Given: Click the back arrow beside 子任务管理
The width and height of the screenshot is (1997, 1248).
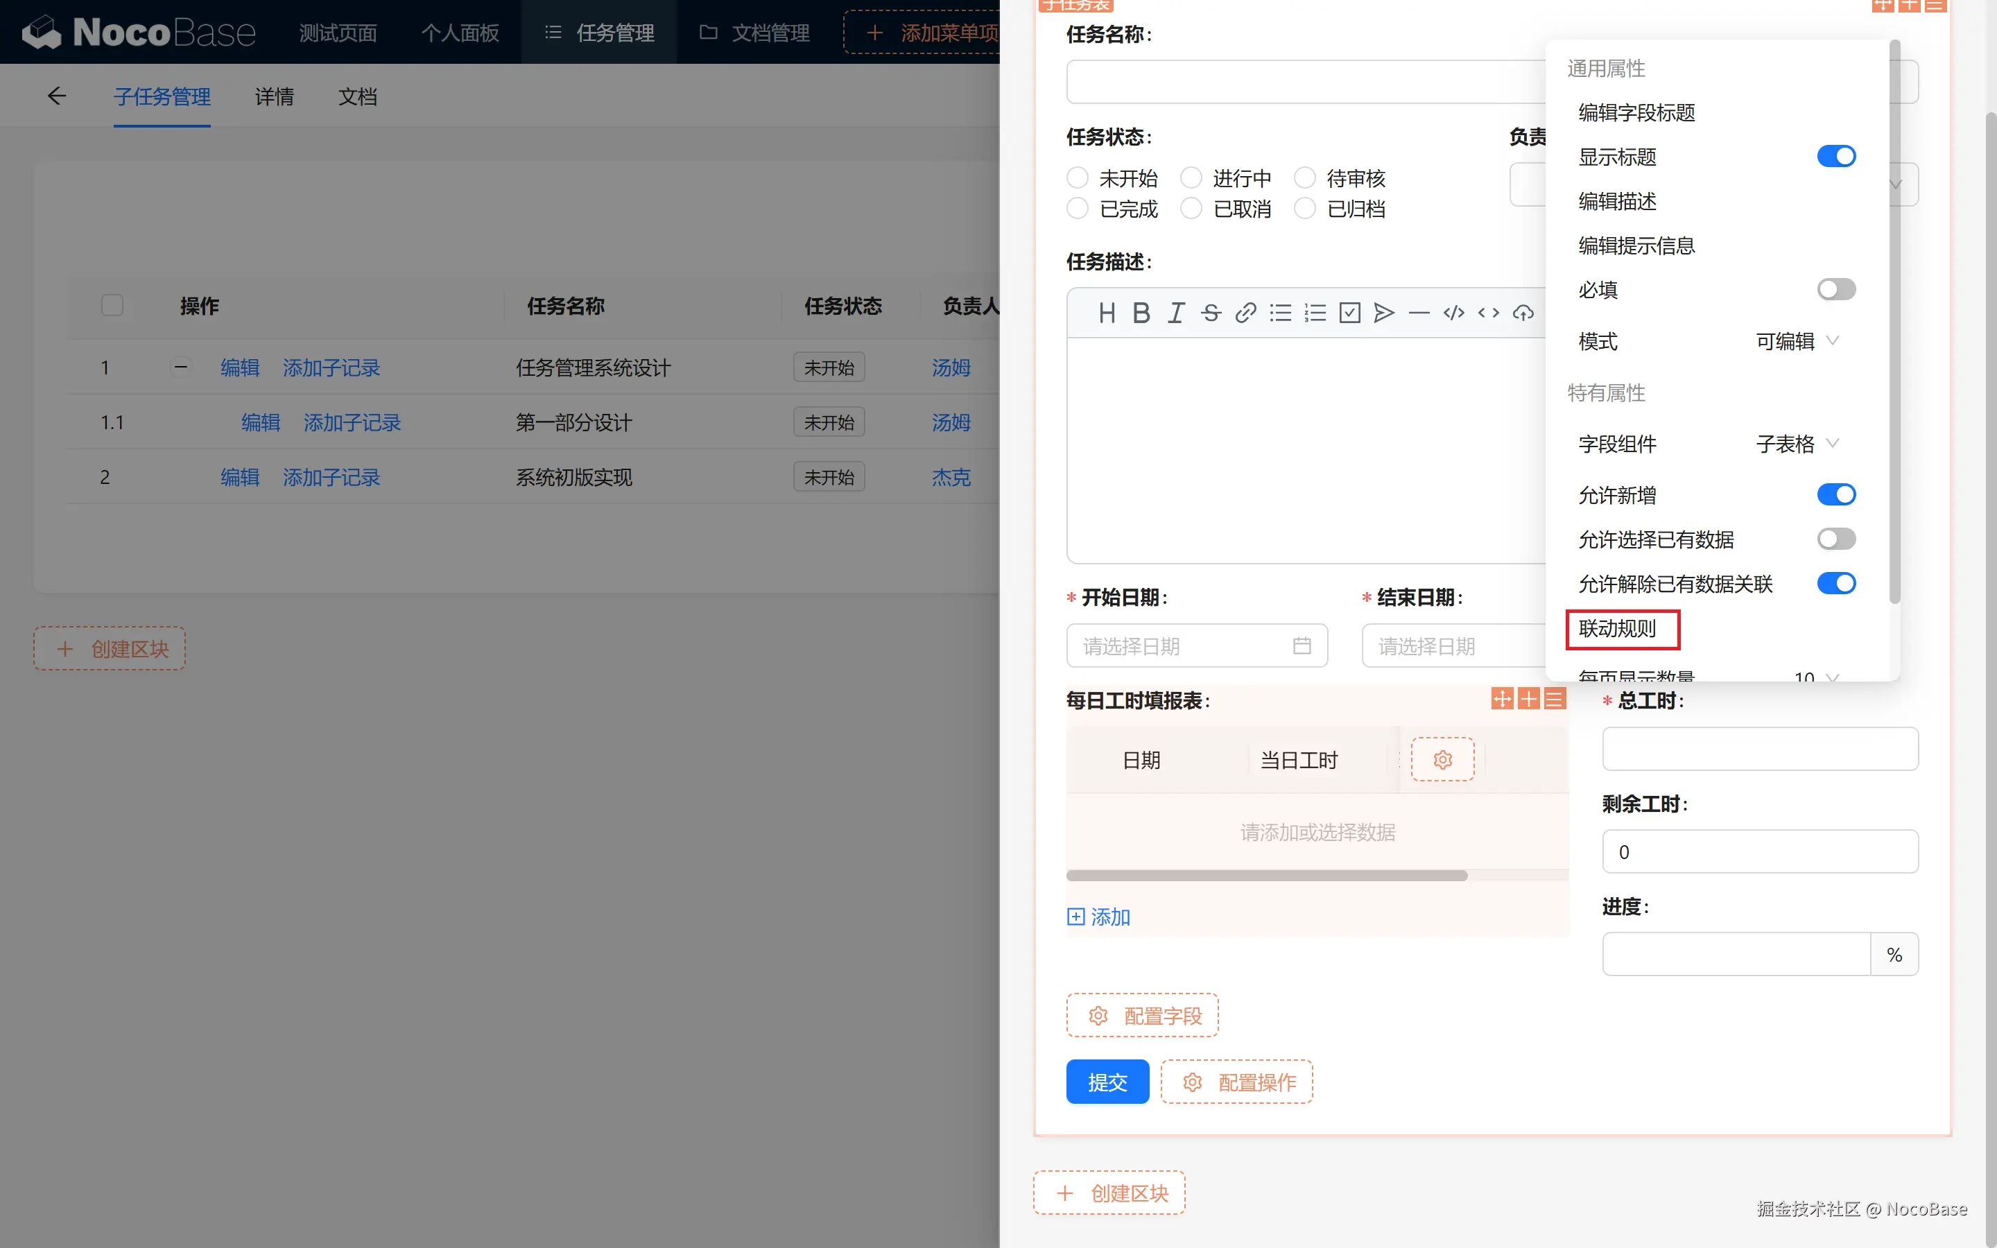Looking at the screenshot, I should (56, 96).
